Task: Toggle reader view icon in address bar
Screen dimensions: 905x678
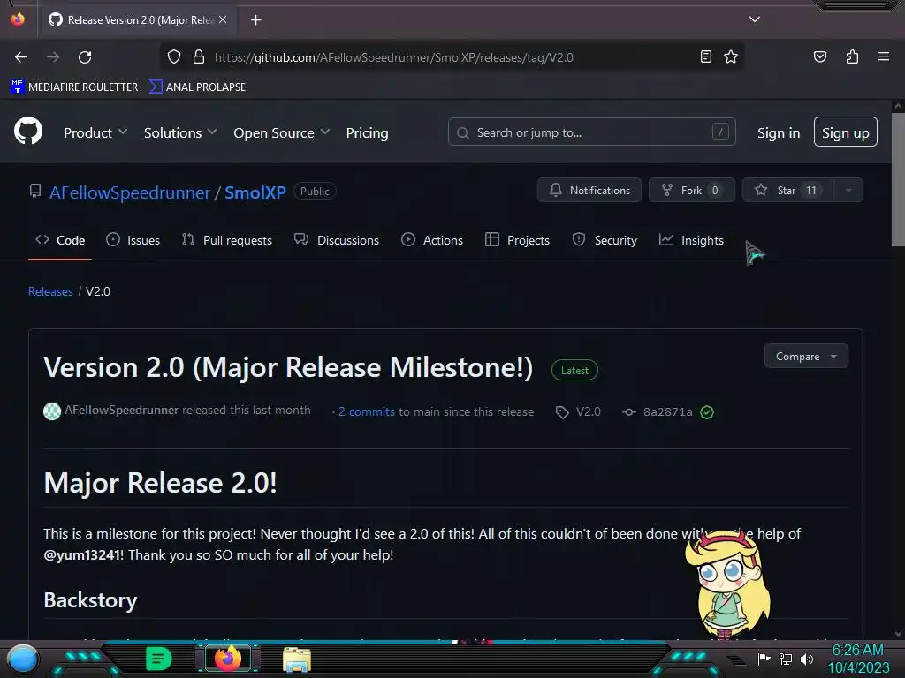Action: pos(705,56)
